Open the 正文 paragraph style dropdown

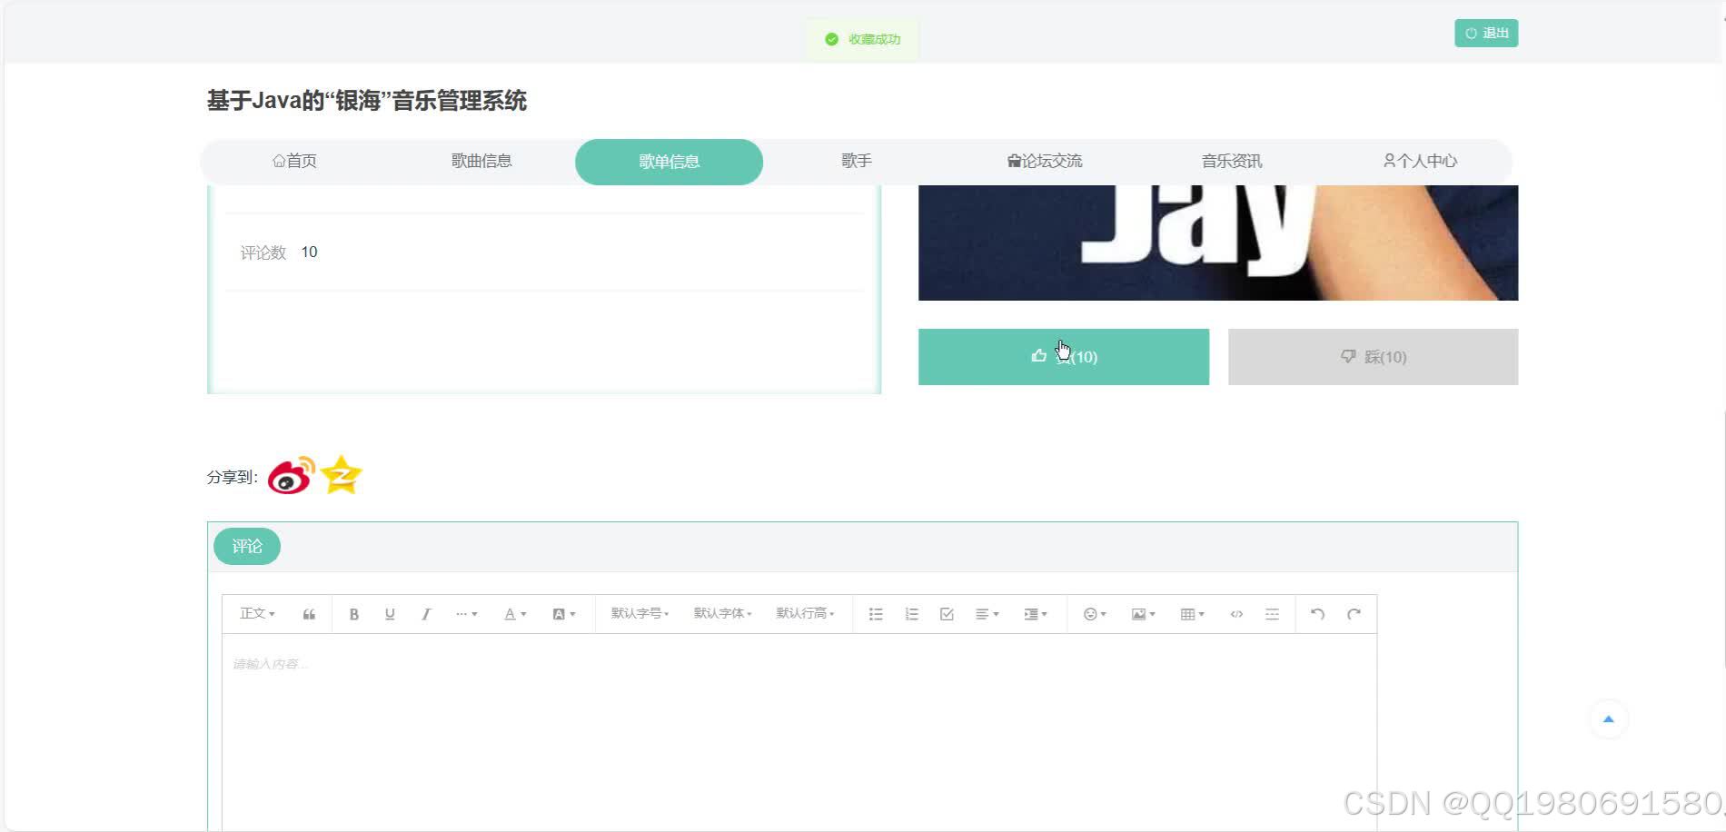coord(255,613)
